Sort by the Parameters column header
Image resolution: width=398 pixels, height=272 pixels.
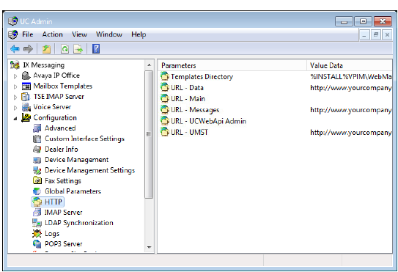point(232,65)
